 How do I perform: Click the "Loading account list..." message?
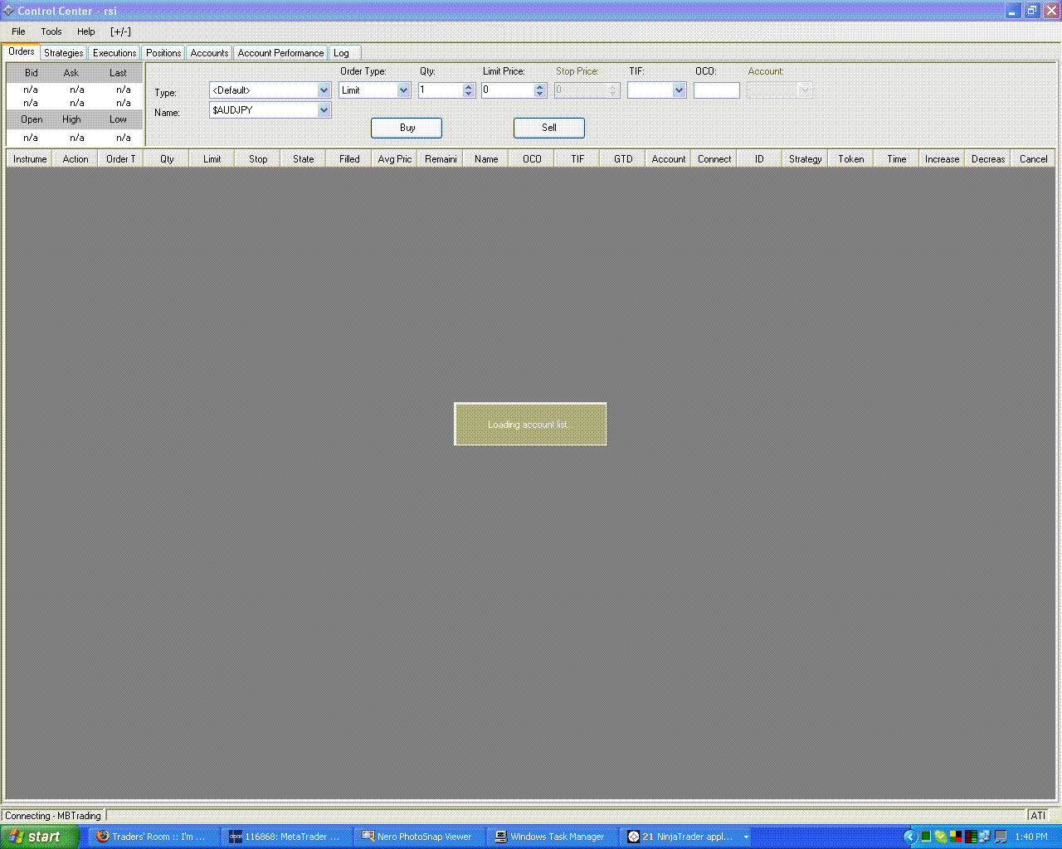(x=530, y=424)
